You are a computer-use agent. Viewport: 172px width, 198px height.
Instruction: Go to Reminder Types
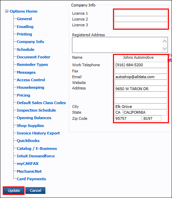[x=32, y=65]
